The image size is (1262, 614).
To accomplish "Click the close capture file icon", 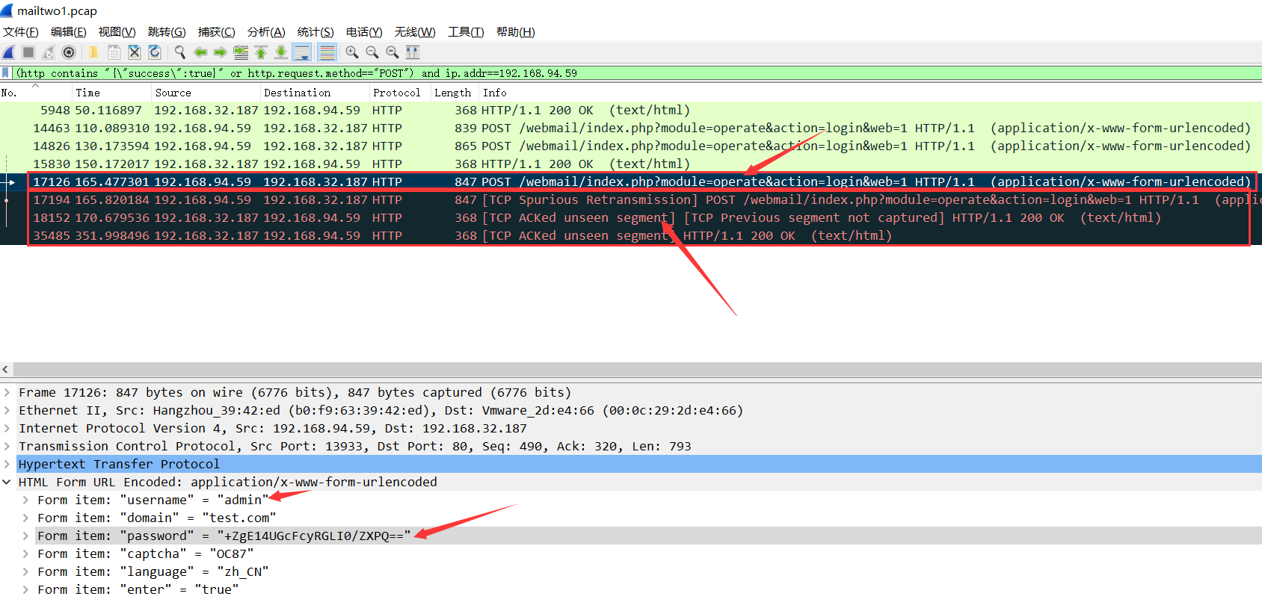I will click(135, 52).
